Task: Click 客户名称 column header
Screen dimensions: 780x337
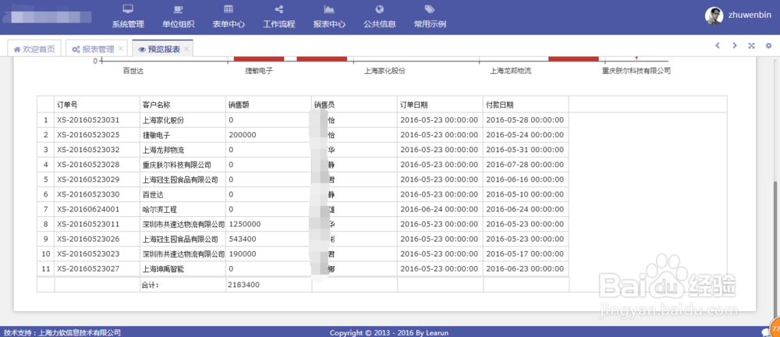Action: tap(183, 105)
